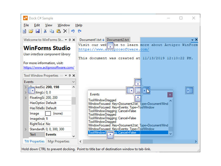Close the floating Events window
The image size is (221, 166).
(x=170, y=95)
